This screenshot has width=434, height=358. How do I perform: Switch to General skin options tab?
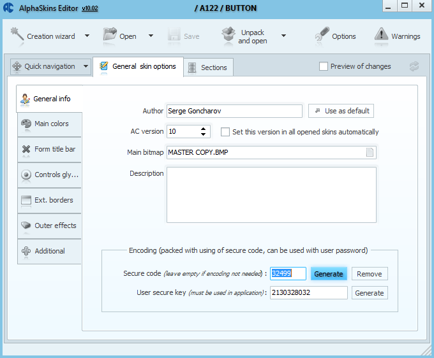138,67
